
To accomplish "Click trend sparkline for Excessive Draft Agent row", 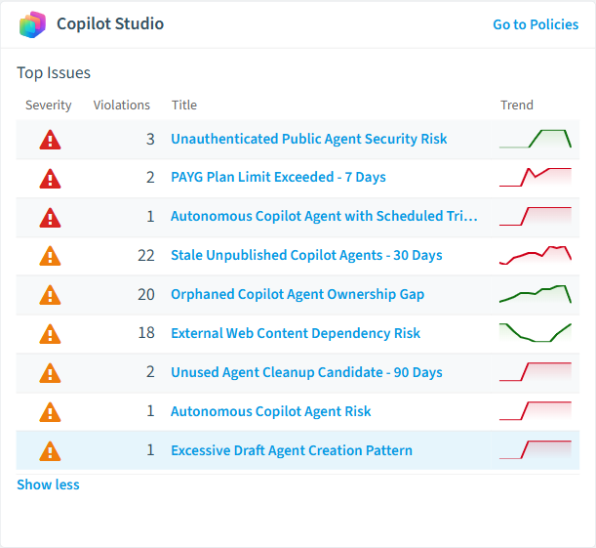I will (536, 449).
